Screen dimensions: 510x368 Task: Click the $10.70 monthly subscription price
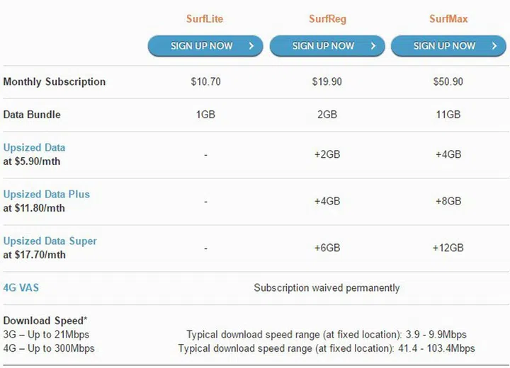206,81
